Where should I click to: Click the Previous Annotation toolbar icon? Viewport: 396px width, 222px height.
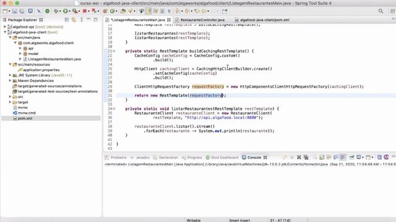point(187,11)
